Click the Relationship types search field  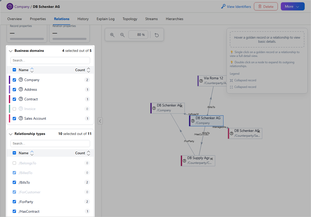[50, 144]
